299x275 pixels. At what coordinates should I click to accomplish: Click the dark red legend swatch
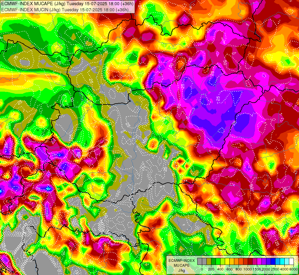(x=250, y=261)
